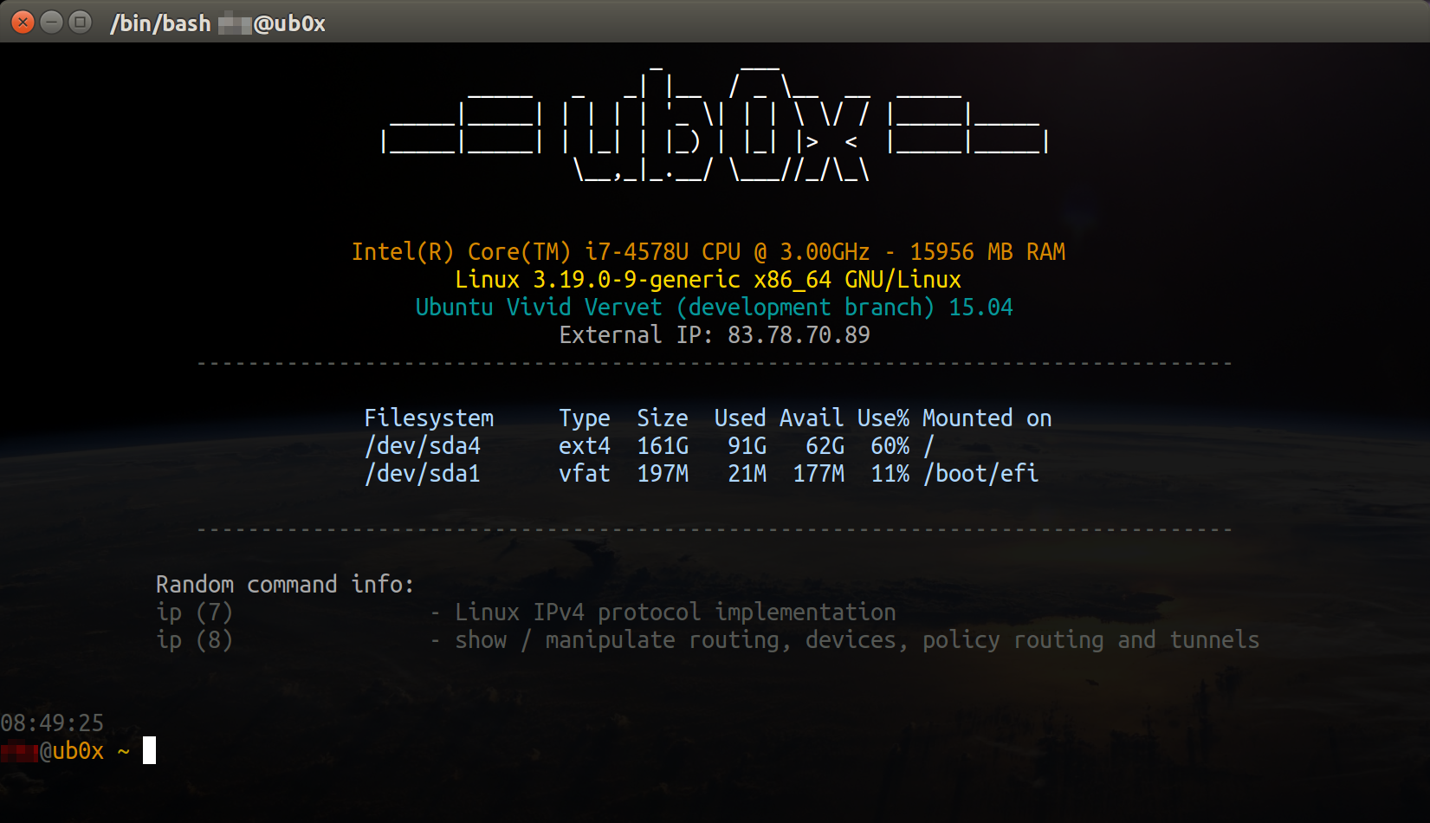The image size is (1430, 823).
Task: Click the 60% usage value
Action: [890, 446]
